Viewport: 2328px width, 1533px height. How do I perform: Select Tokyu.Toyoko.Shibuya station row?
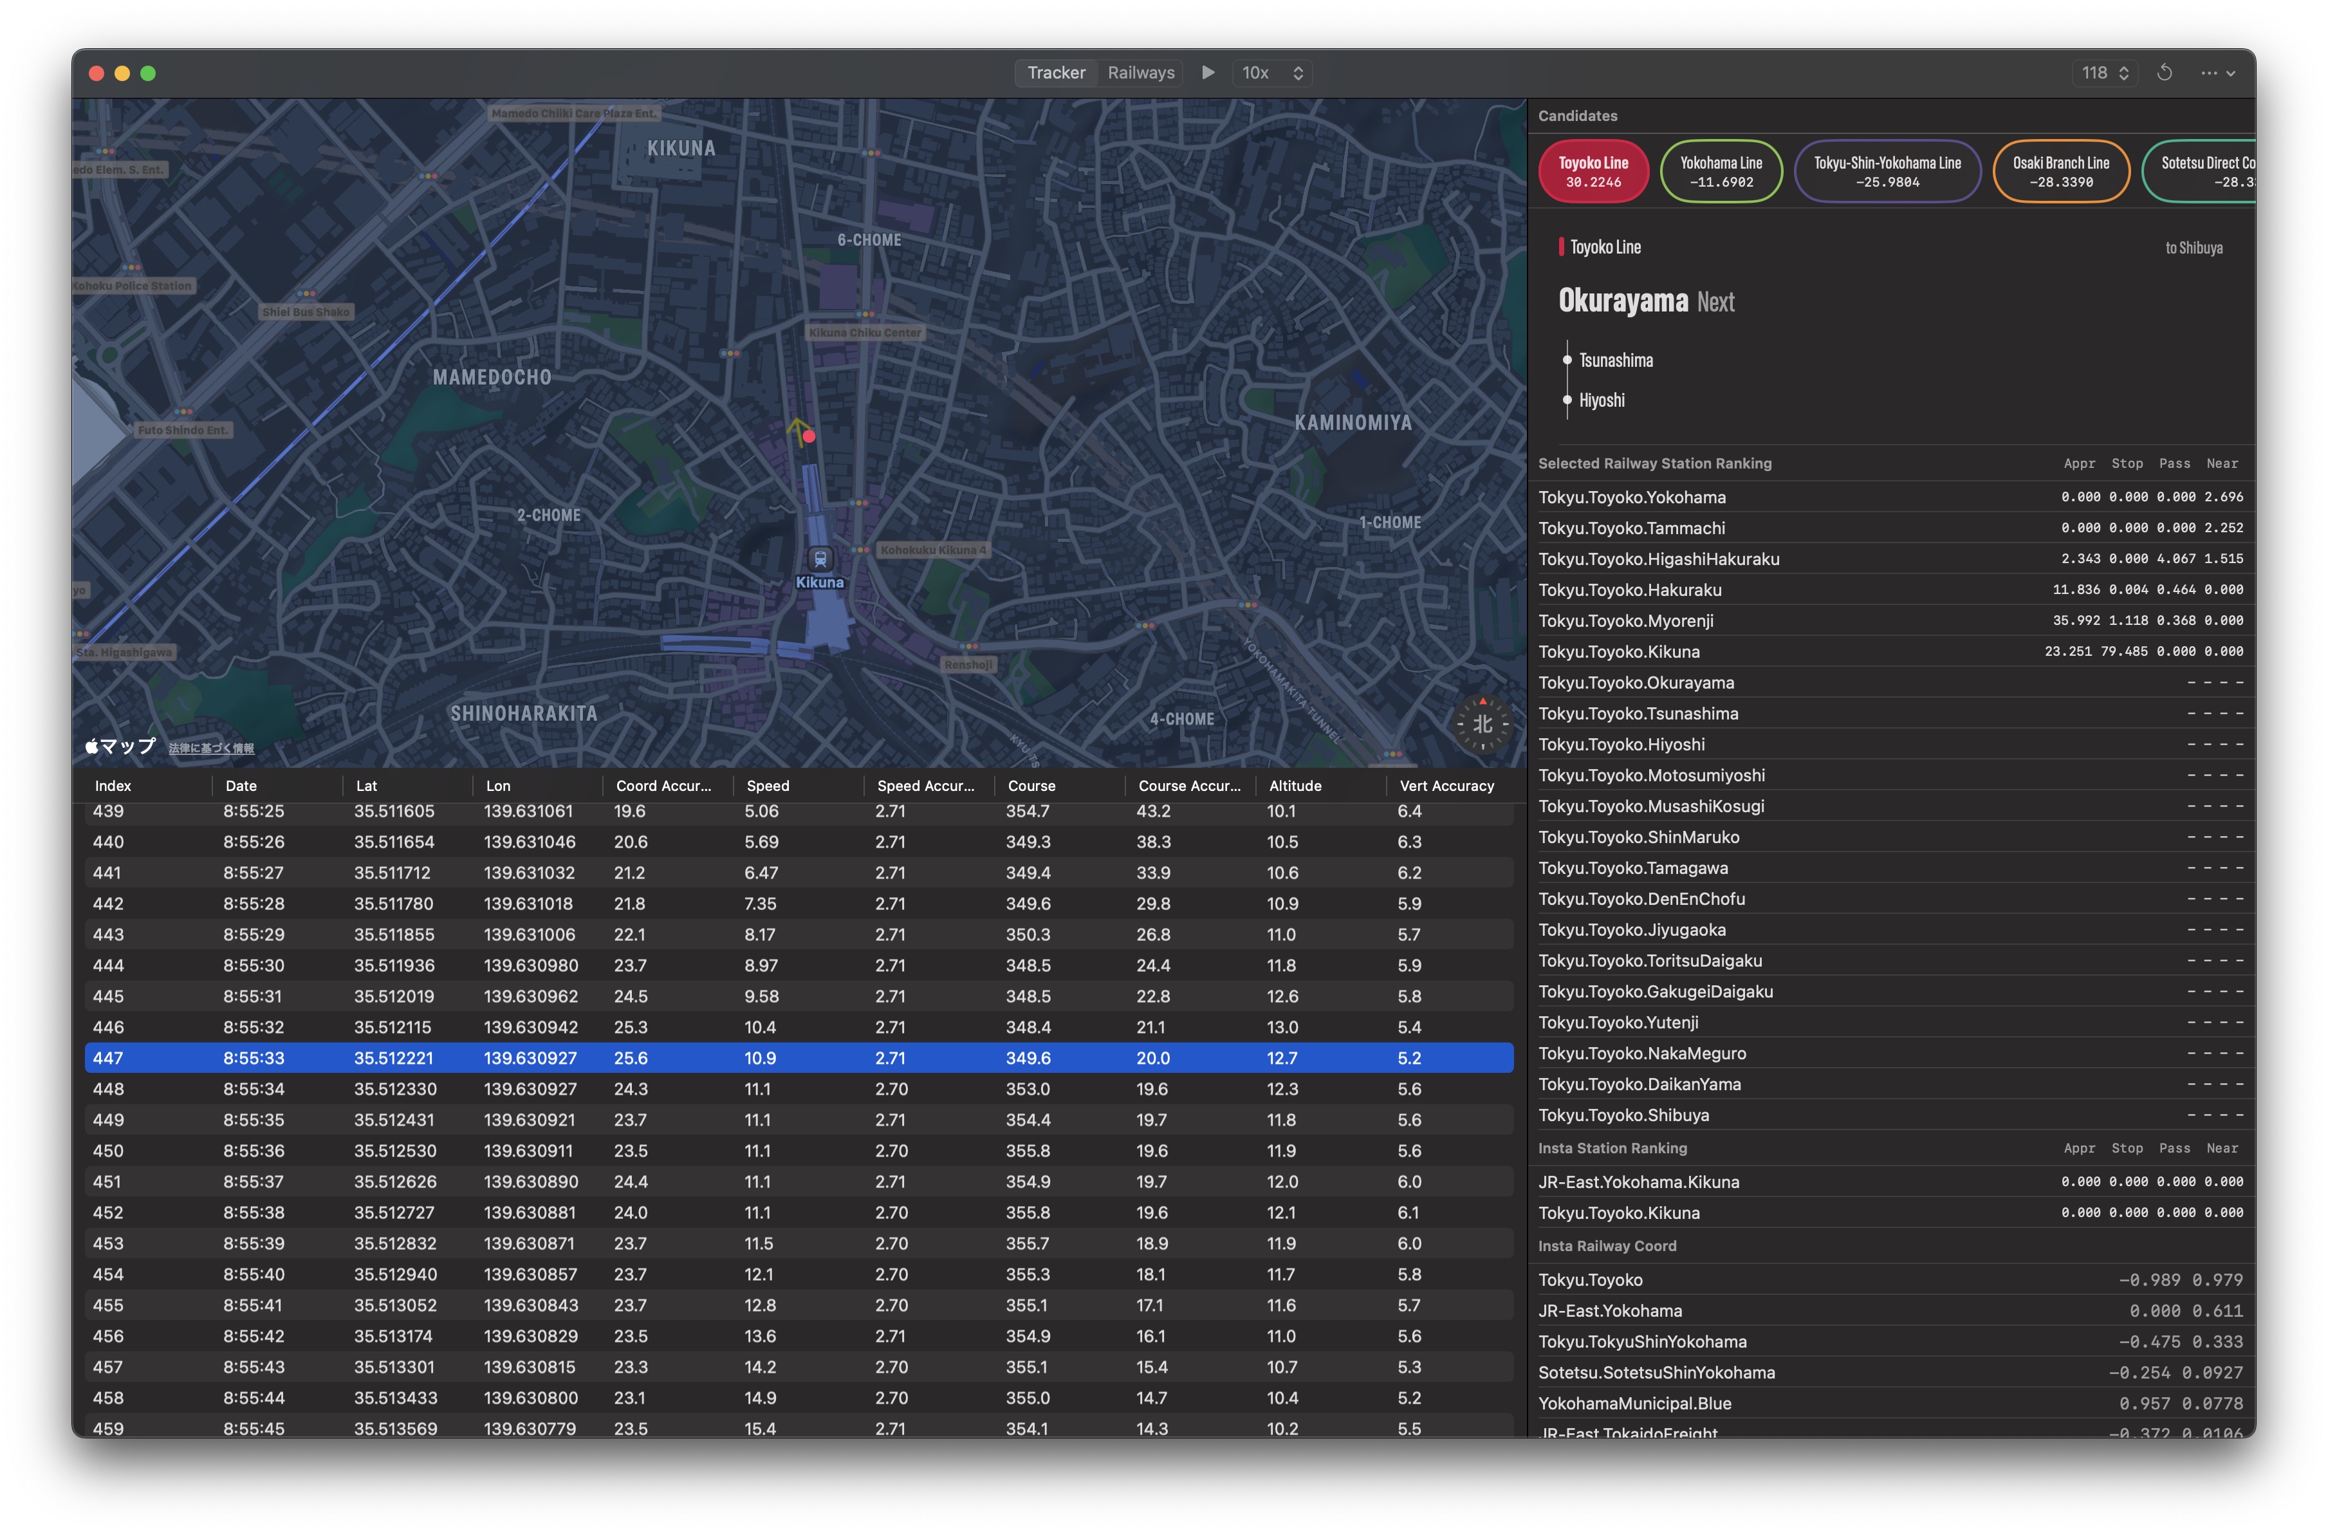click(1890, 1115)
